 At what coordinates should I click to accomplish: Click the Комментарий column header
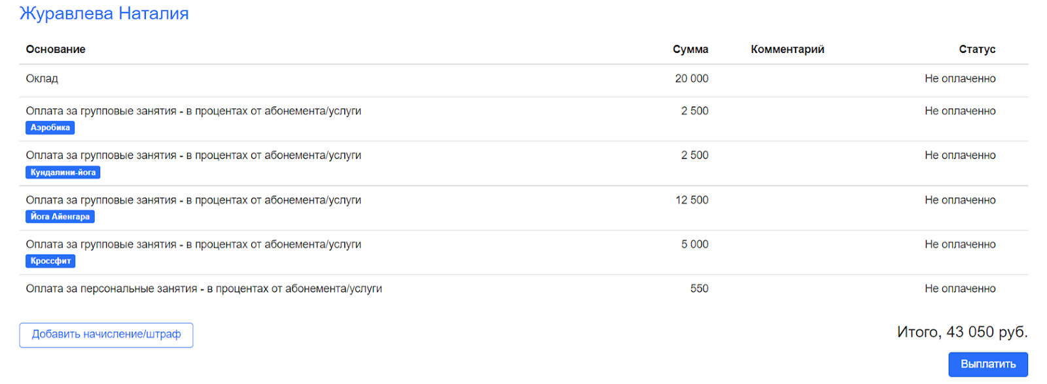click(x=787, y=50)
